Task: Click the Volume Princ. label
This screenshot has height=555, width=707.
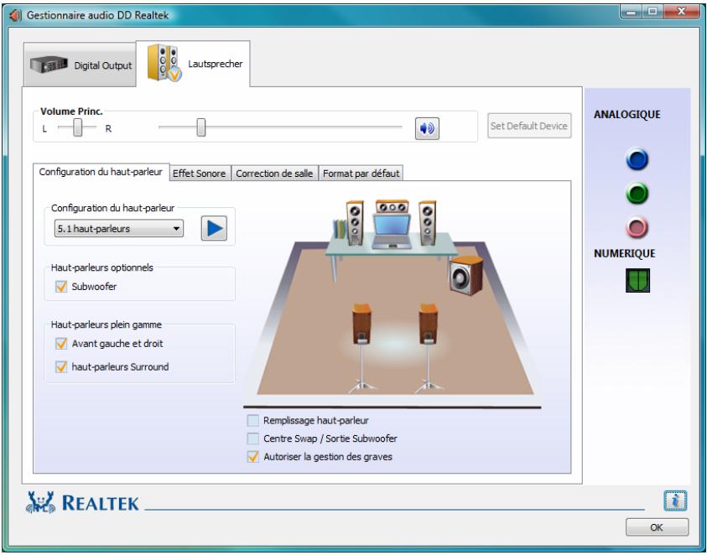Action: 71,112
